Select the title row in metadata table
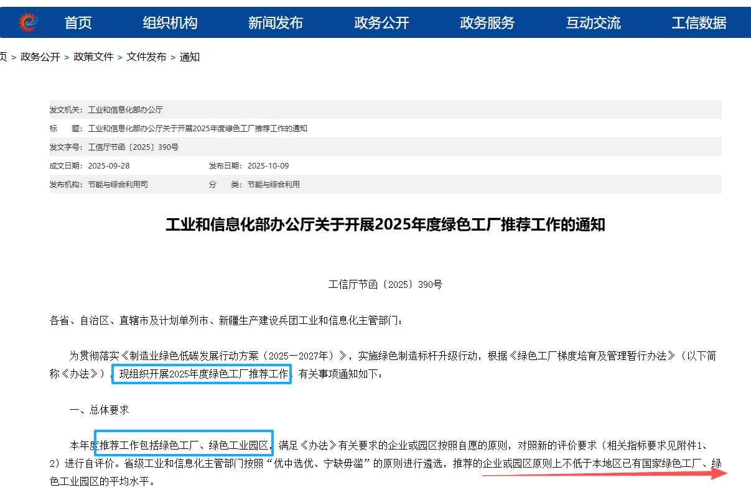 coord(386,129)
